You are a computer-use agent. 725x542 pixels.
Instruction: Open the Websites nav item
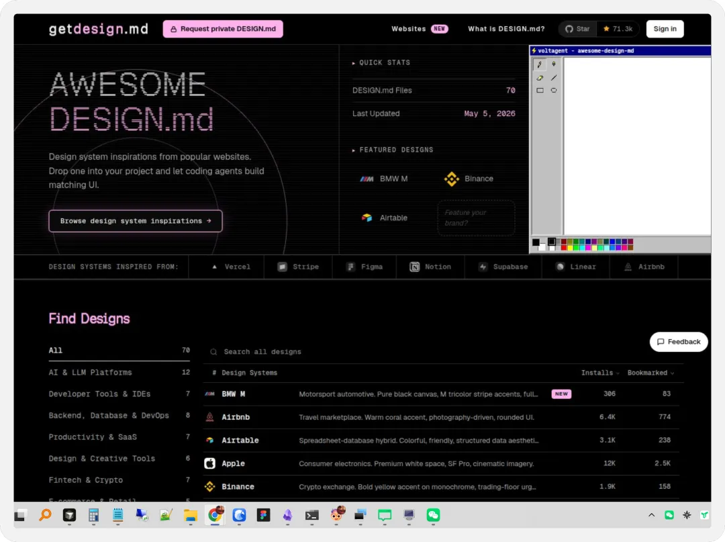(420, 29)
